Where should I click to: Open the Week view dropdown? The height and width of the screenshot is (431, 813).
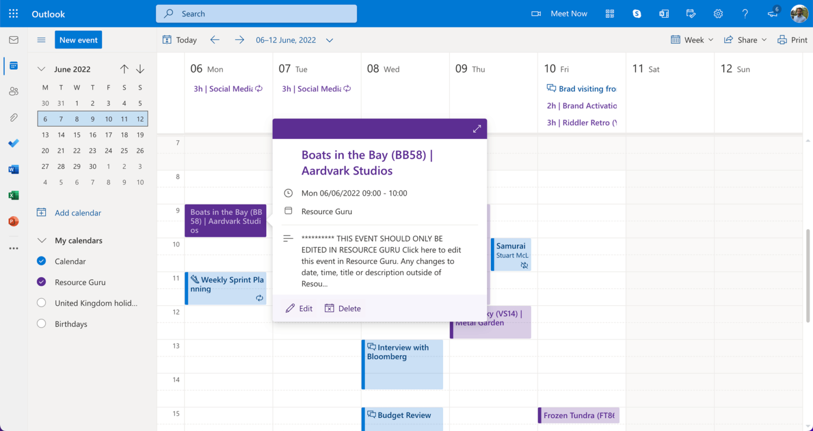pos(692,40)
